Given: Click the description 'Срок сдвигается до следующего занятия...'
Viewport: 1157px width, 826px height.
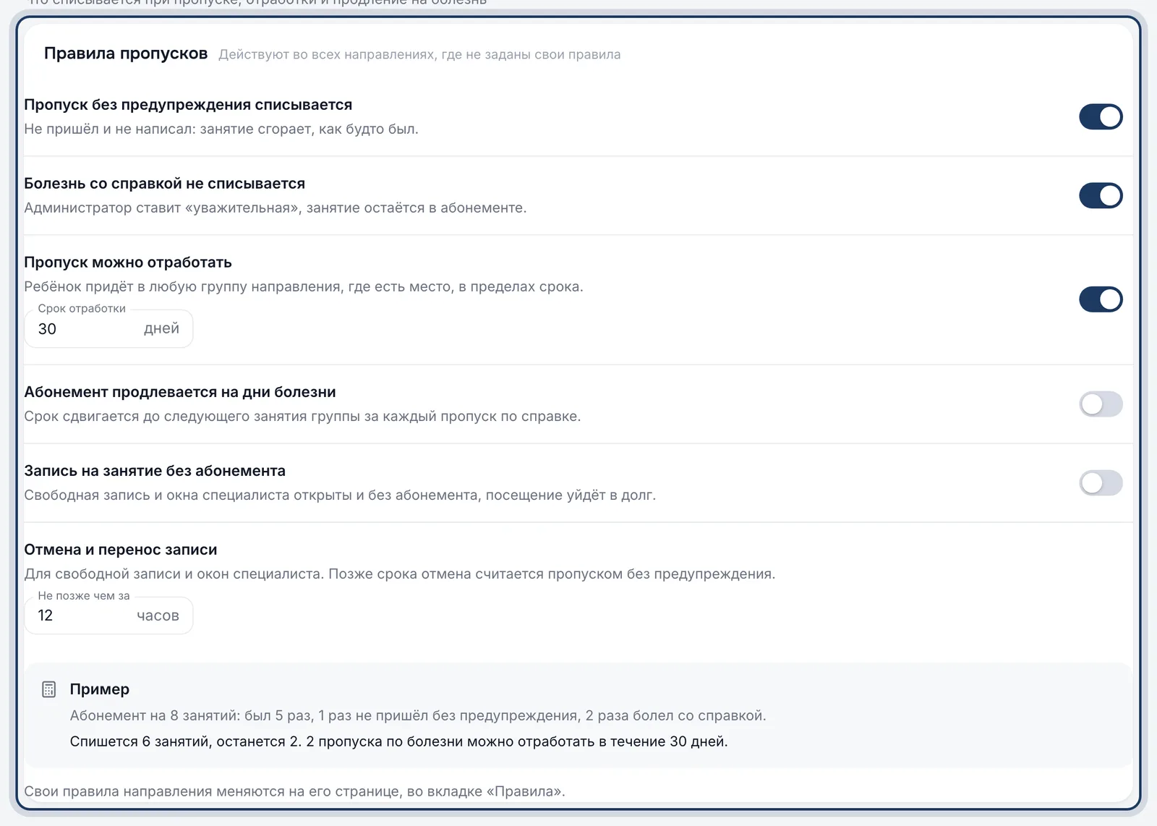Looking at the screenshot, I should (x=302, y=417).
